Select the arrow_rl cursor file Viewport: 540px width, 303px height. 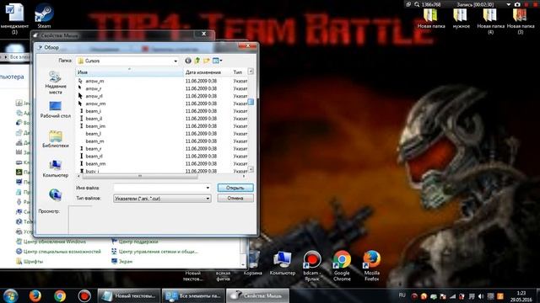click(94, 96)
